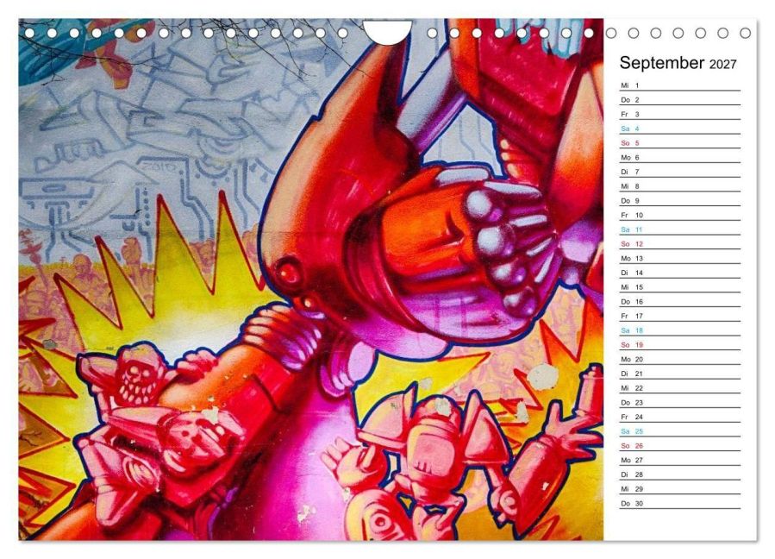This screenshot has height=559, width=775.
Task: Select the "Do 2" date row
Action: (680, 99)
